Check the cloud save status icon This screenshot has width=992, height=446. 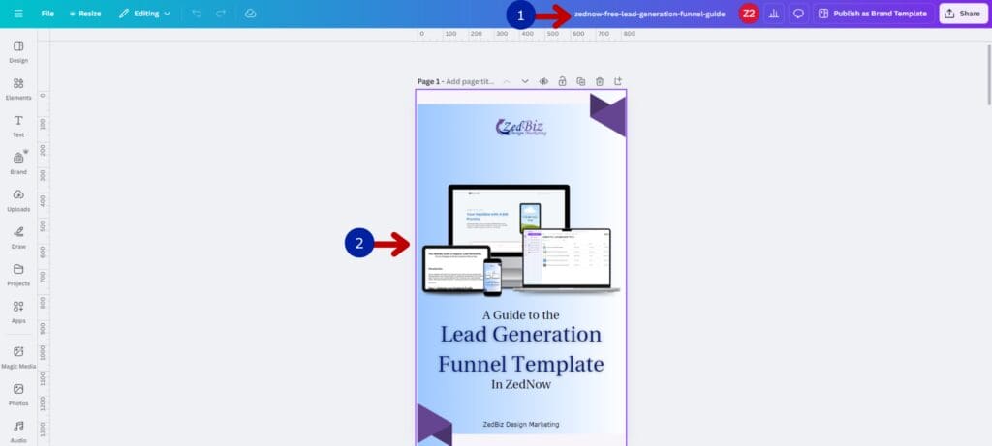click(251, 14)
